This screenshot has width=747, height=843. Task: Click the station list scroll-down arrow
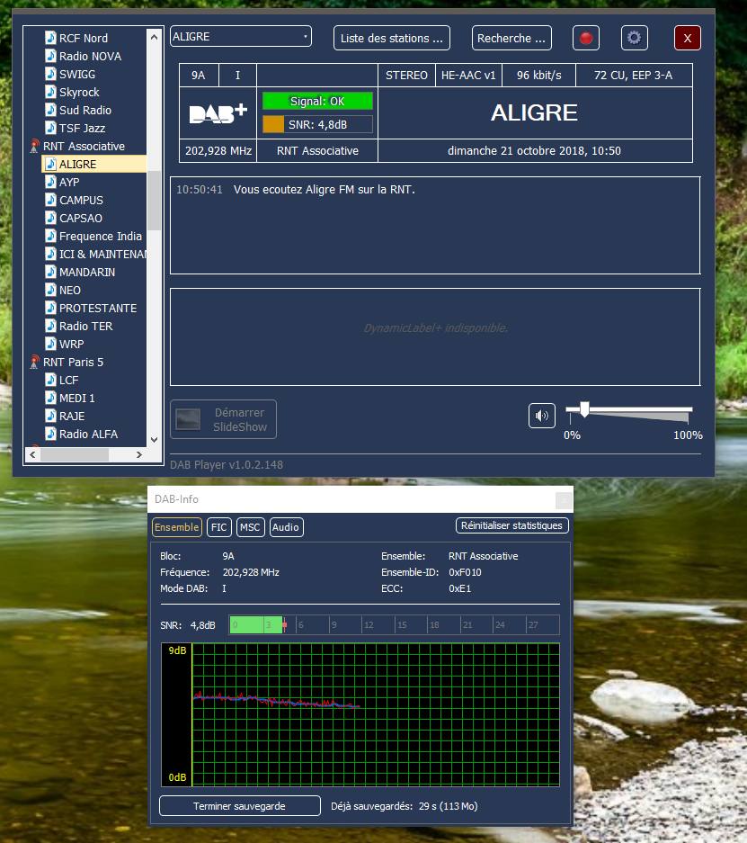(154, 440)
